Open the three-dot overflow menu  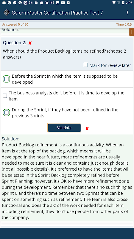click(127, 13)
